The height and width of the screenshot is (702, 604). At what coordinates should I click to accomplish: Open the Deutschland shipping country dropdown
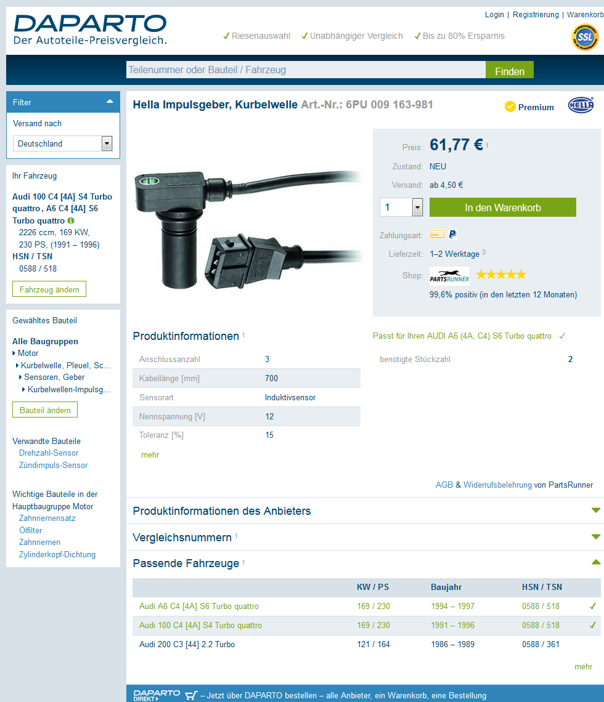click(x=107, y=143)
